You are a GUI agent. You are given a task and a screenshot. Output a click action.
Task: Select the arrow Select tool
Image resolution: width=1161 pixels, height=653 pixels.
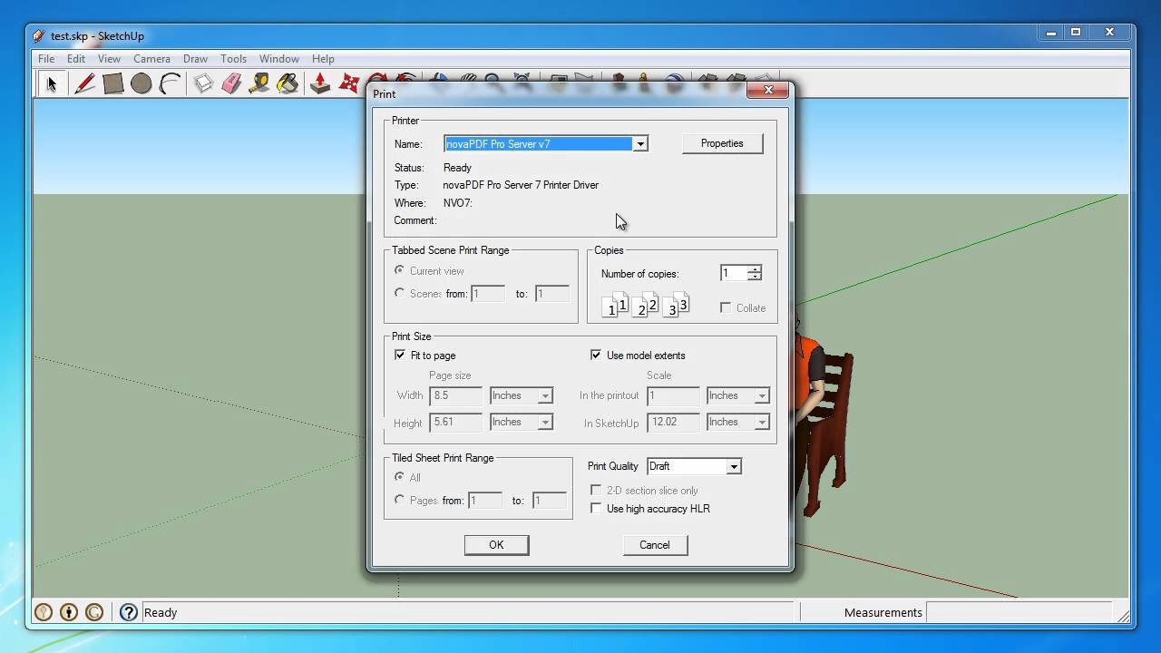coord(52,84)
